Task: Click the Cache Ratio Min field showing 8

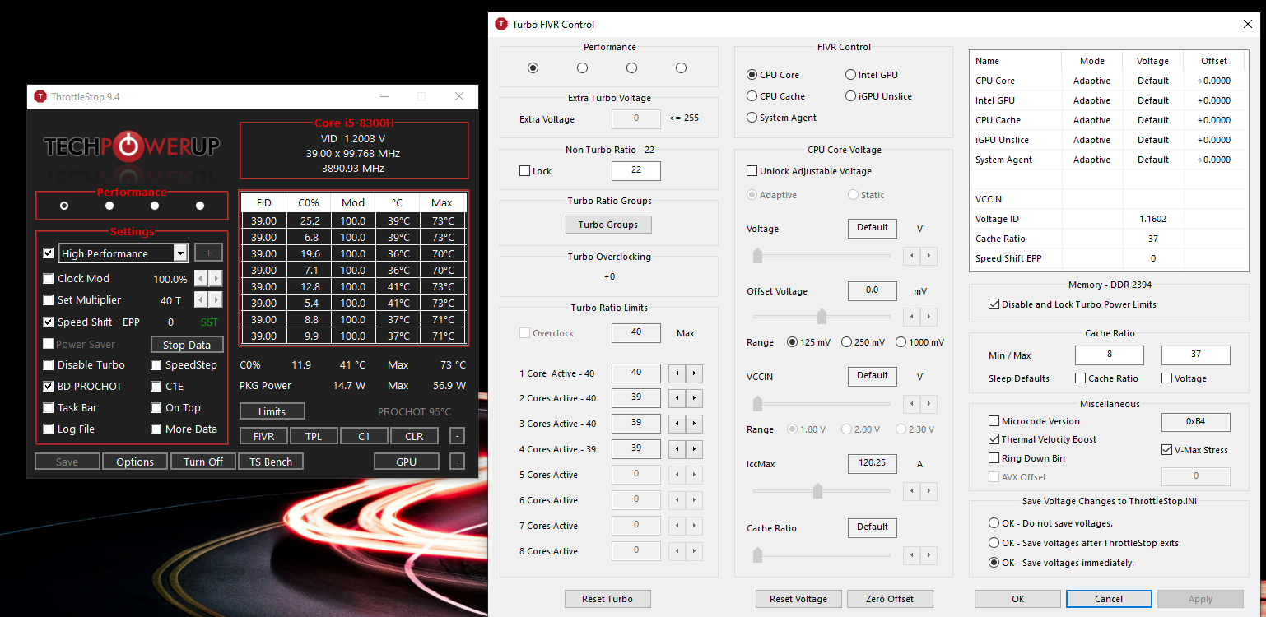Action: pos(1110,355)
